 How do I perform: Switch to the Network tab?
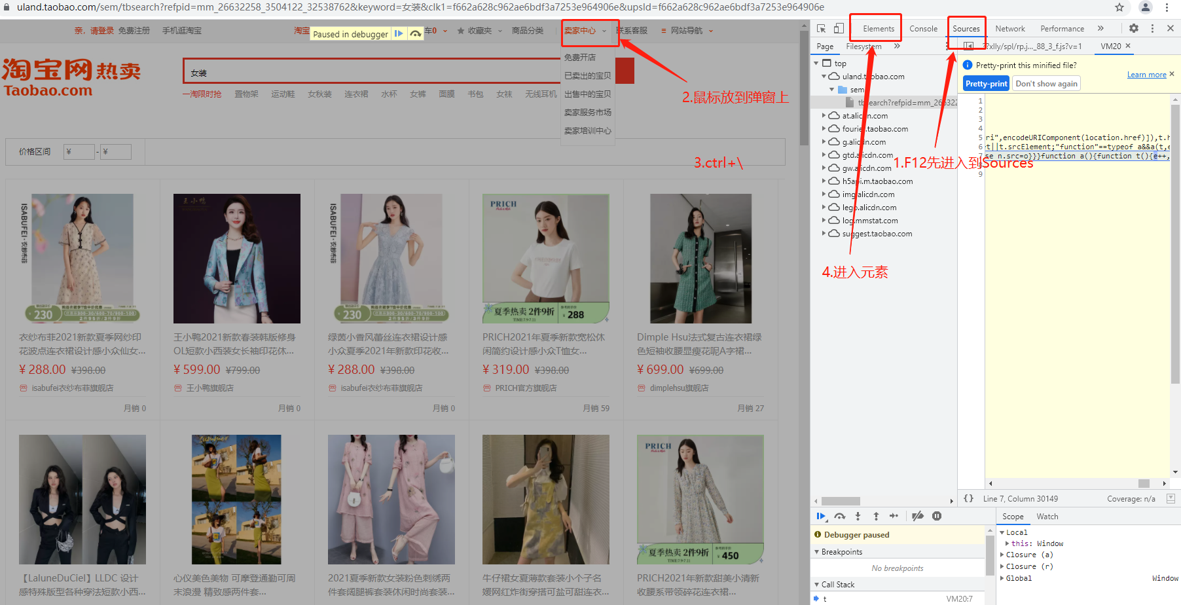1010,28
